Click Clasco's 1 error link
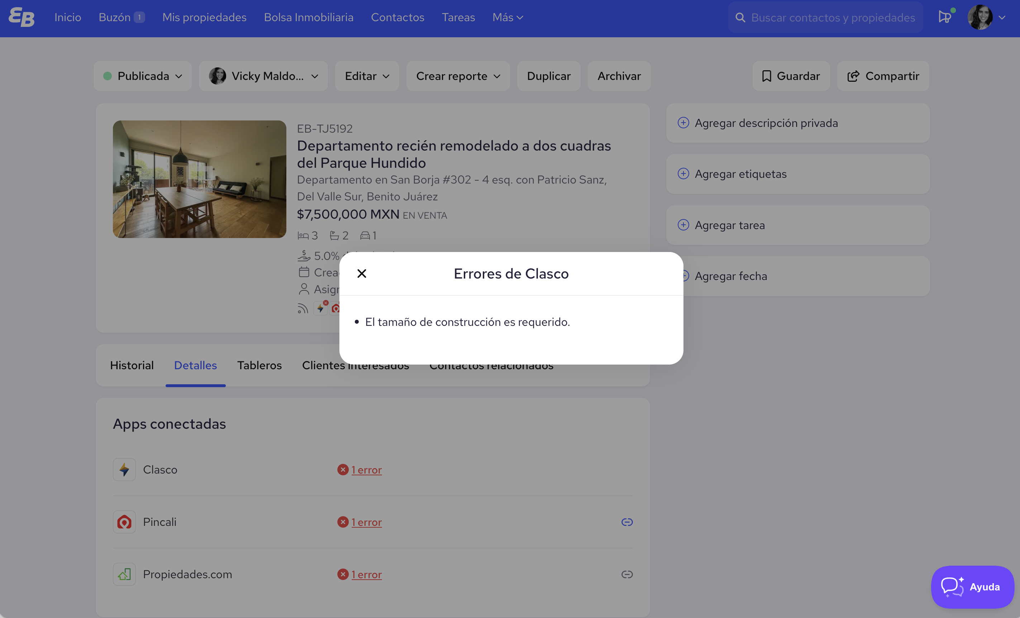The image size is (1020, 618). click(x=366, y=470)
